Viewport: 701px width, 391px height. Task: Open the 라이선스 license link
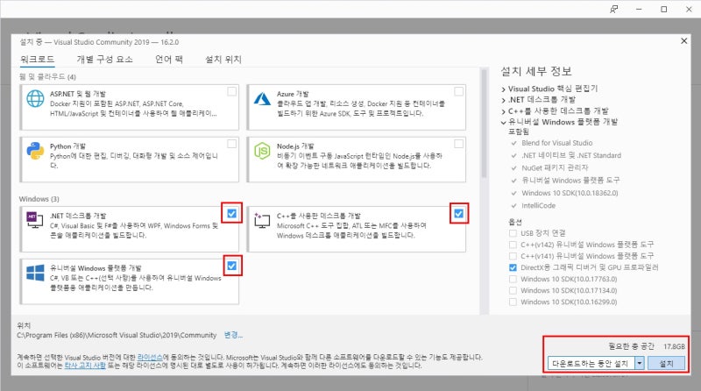pyautogui.click(x=150, y=358)
